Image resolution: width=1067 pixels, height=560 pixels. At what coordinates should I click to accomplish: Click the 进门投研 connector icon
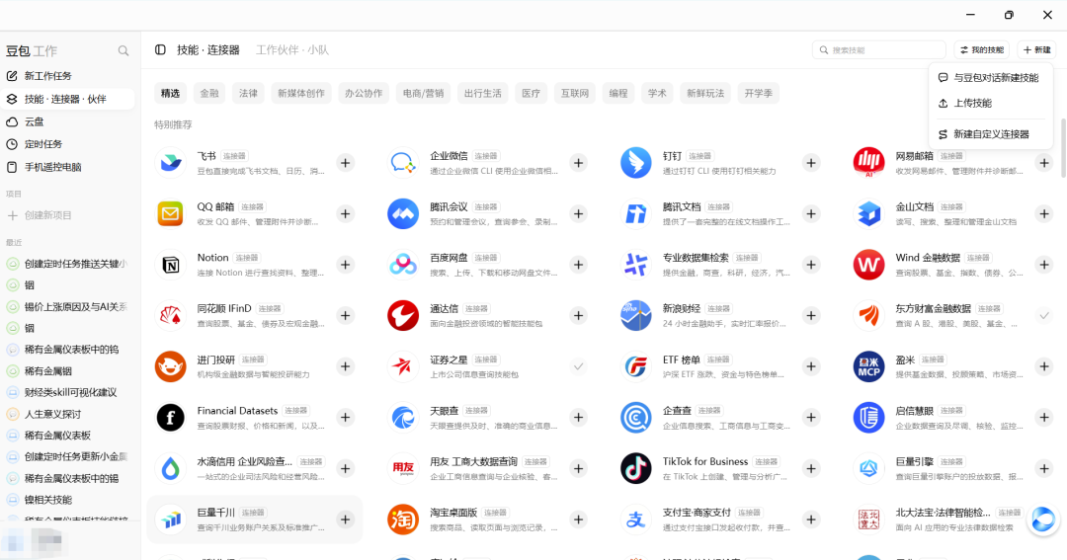[171, 366]
